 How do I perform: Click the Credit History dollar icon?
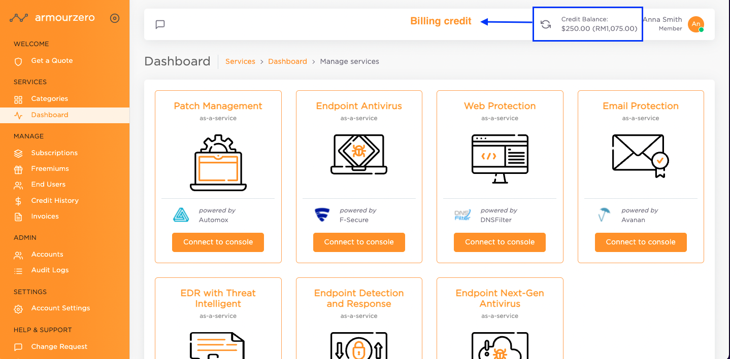pyautogui.click(x=18, y=201)
